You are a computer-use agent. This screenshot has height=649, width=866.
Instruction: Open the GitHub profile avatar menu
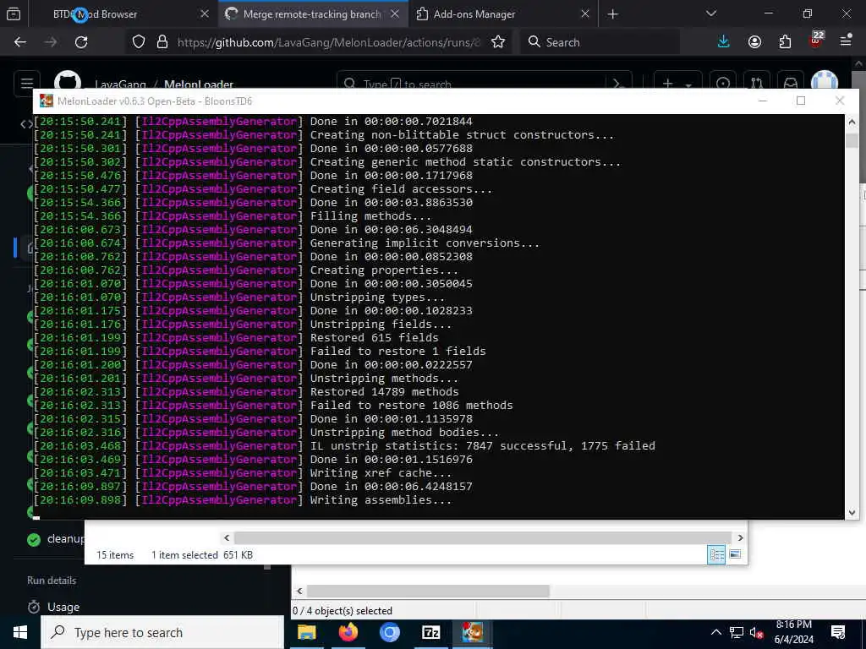pyautogui.click(x=825, y=82)
